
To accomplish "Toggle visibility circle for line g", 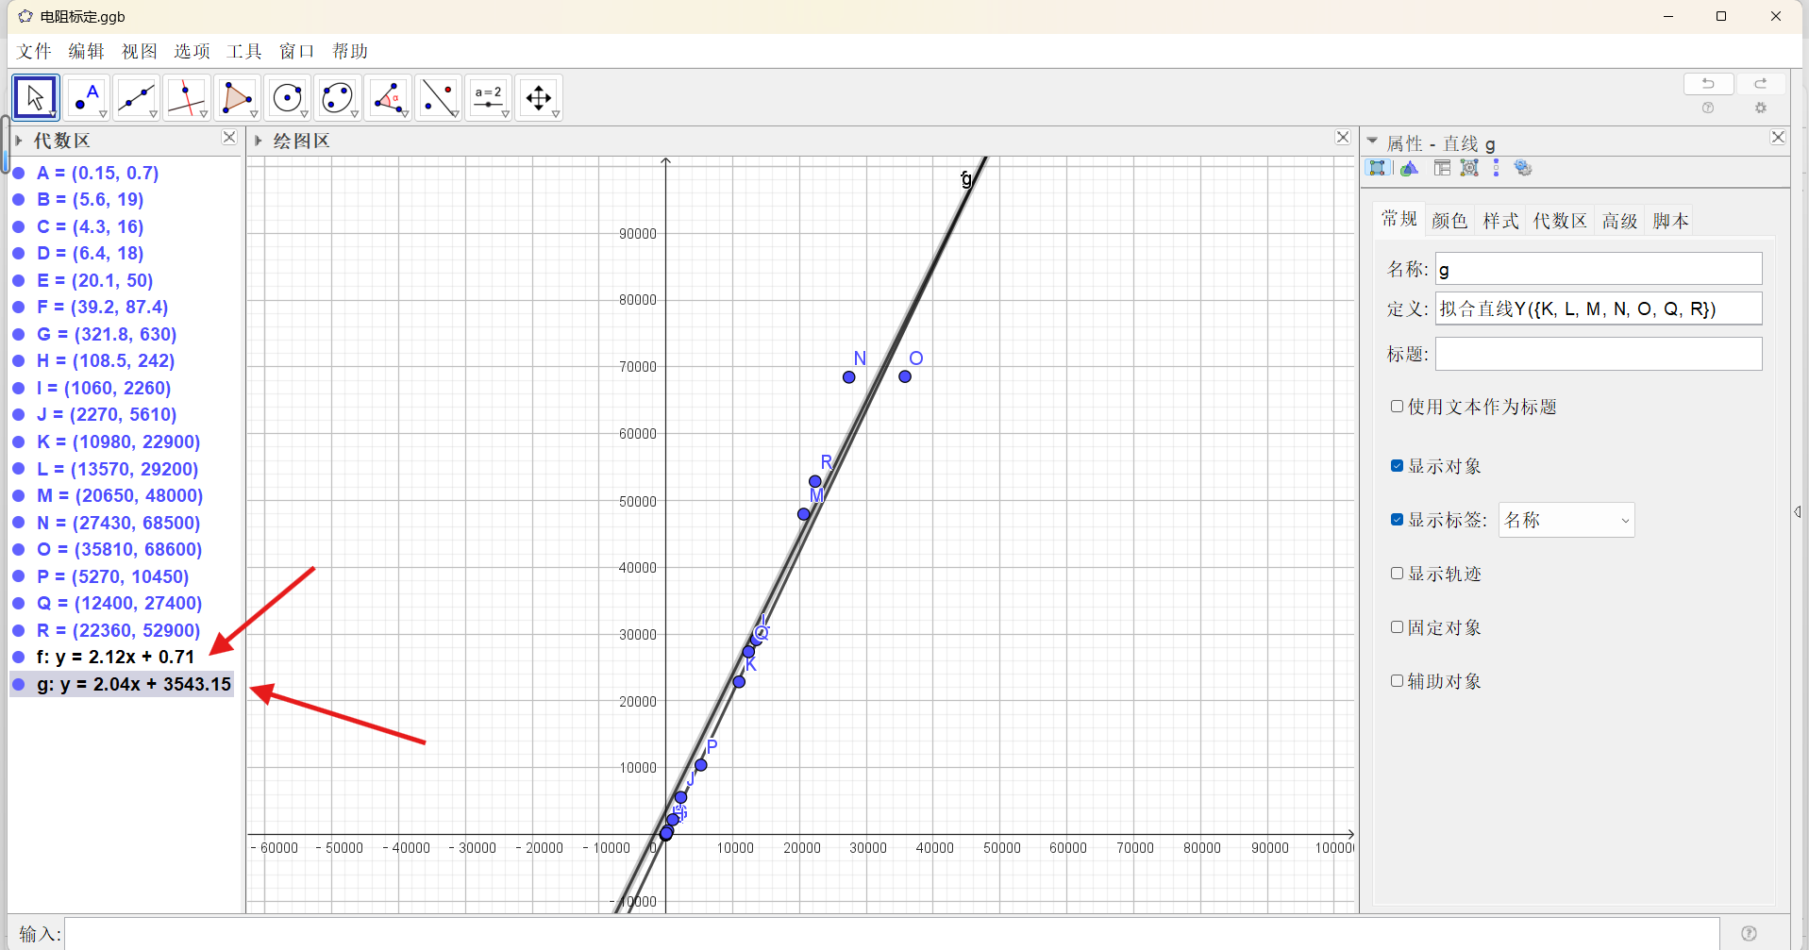I will [x=19, y=685].
